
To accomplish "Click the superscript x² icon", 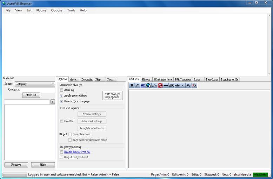I will pos(183,85).
